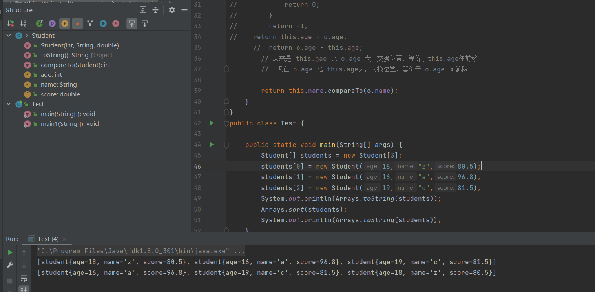
Task: Click line number 46 in gutter
Action: click(197, 166)
